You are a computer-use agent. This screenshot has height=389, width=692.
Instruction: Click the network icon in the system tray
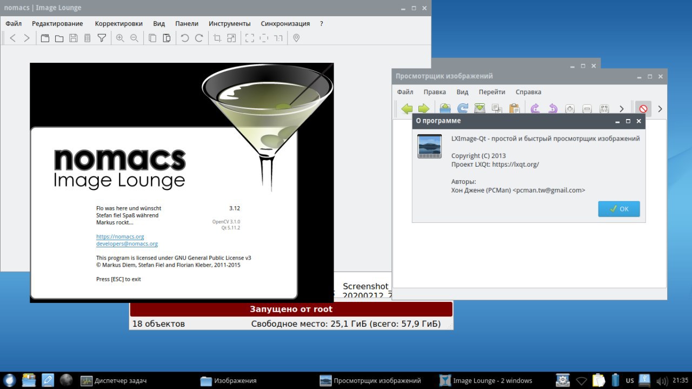pyautogui.click(x=581, y=381)
